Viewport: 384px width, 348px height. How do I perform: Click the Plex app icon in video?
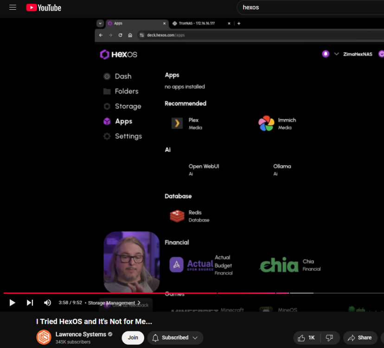click(x=177, y=123)
